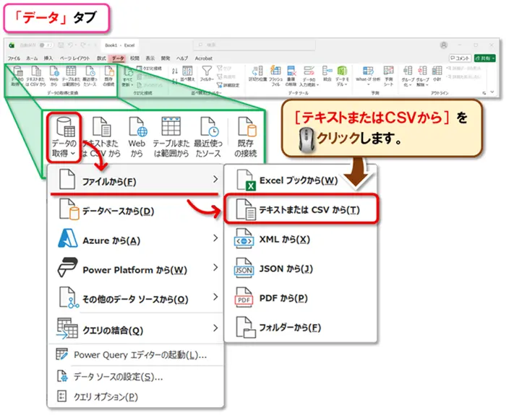Click Web から in the enlarged ribbon inset

[x=137, y=138]
